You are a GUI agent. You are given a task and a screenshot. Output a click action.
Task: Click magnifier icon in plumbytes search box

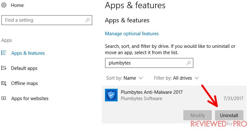(x=189, y=63)
